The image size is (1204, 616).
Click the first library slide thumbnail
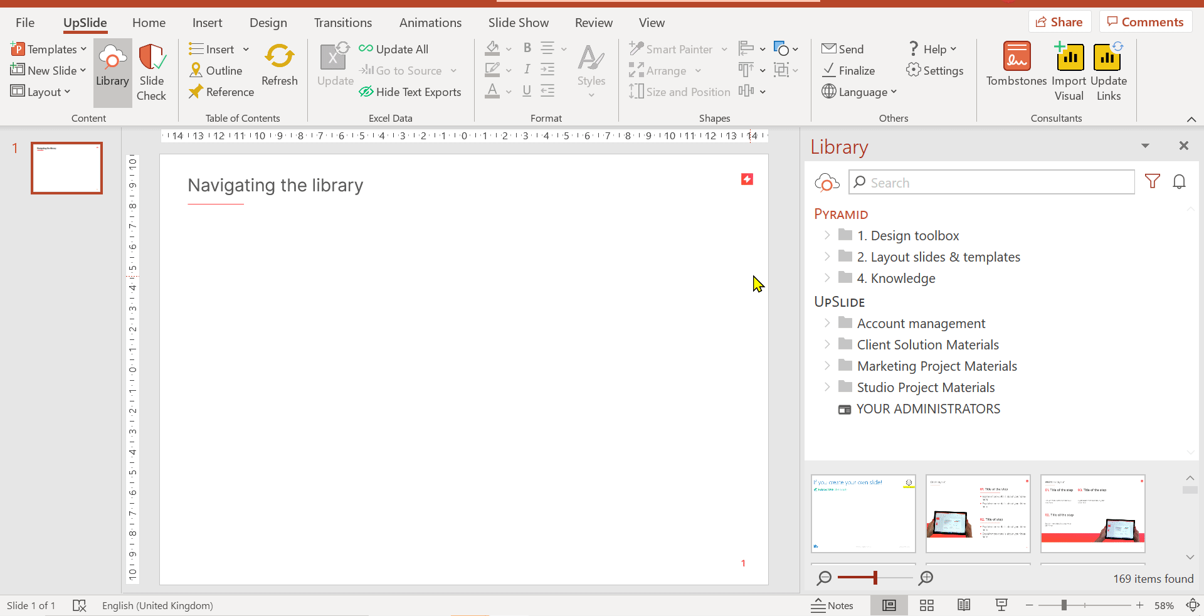pyautogui.click(x=863, y=514)
